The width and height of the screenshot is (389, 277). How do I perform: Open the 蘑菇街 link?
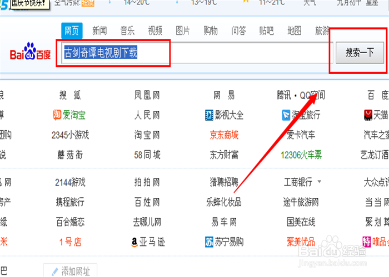coord(70,155)
